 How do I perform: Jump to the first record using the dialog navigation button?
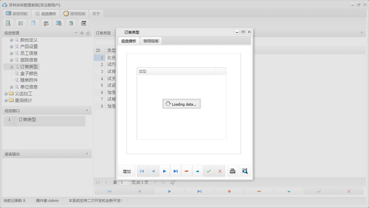click(x=142, y=171)
